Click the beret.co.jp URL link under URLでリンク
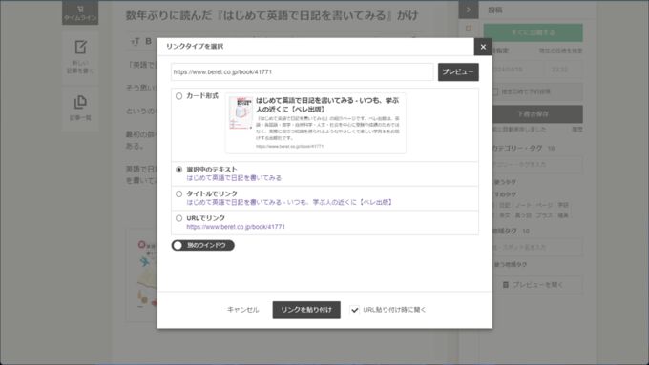 (x=236, y=227)
